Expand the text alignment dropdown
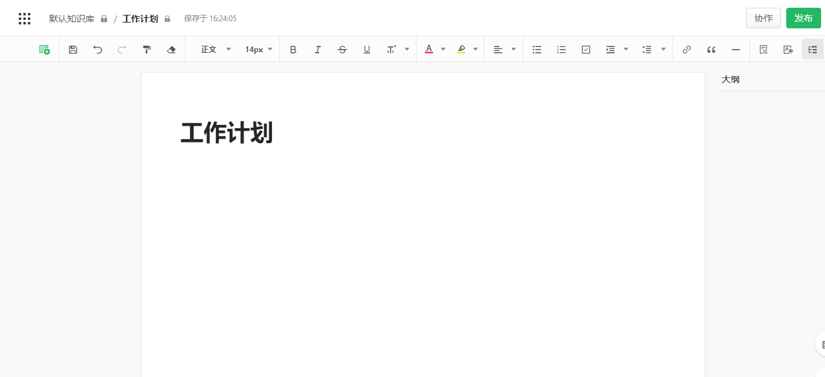825x377 pixels. 513,49
